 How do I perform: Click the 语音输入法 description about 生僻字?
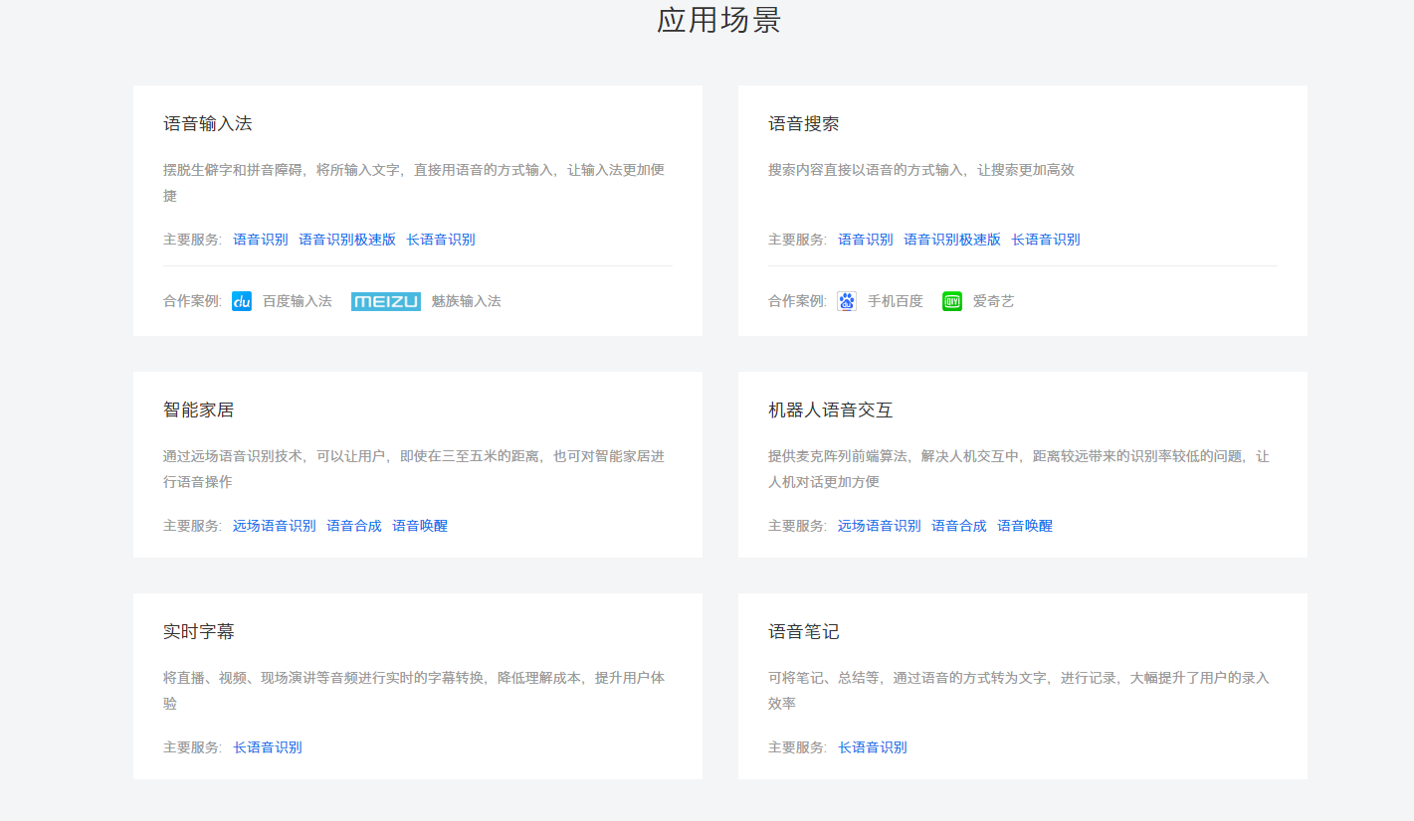(x=414, y=183)
